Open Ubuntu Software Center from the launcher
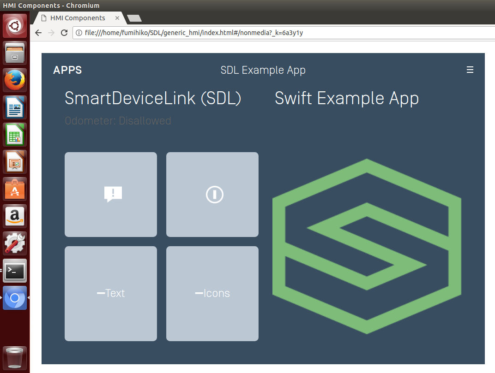 [x=14, y=189]
